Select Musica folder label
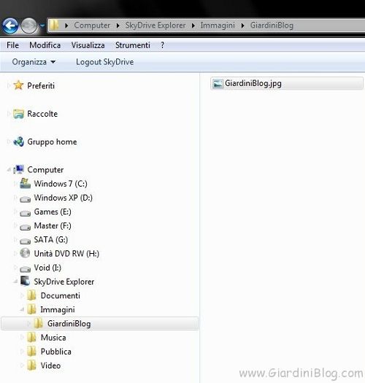This screenshot has width=365, height=383. click(53, 338)
